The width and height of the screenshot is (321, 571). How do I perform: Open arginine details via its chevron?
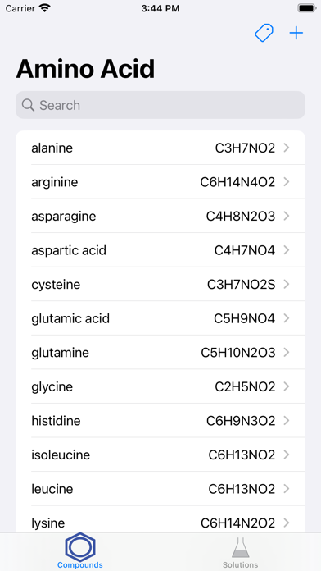click(x=287, y=181)
